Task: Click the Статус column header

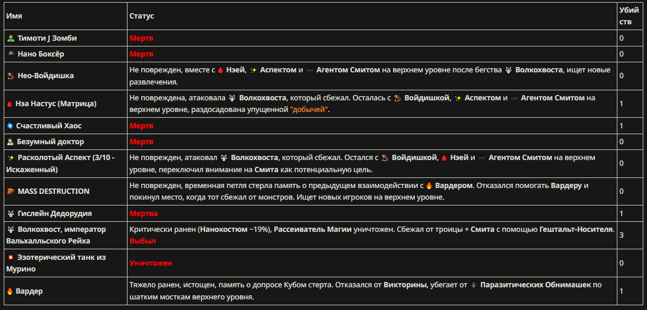Action: 142,16
